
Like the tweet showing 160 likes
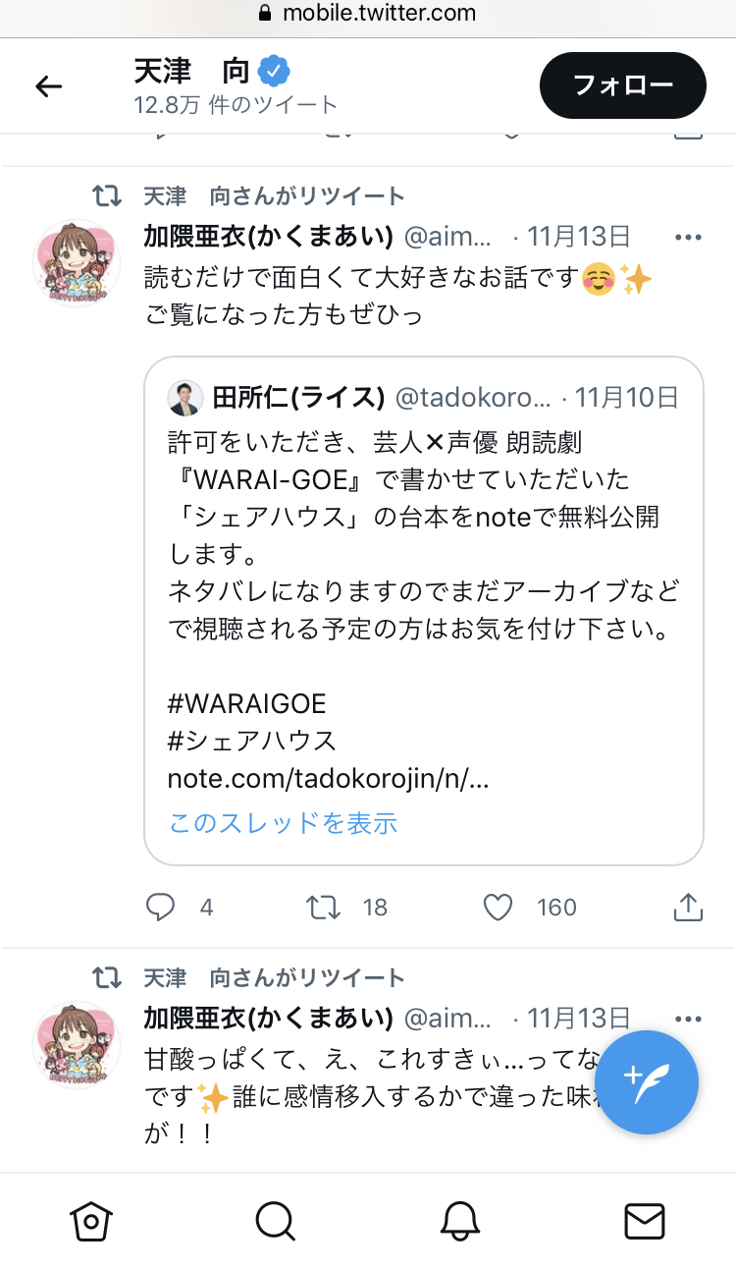click(499, 907)
